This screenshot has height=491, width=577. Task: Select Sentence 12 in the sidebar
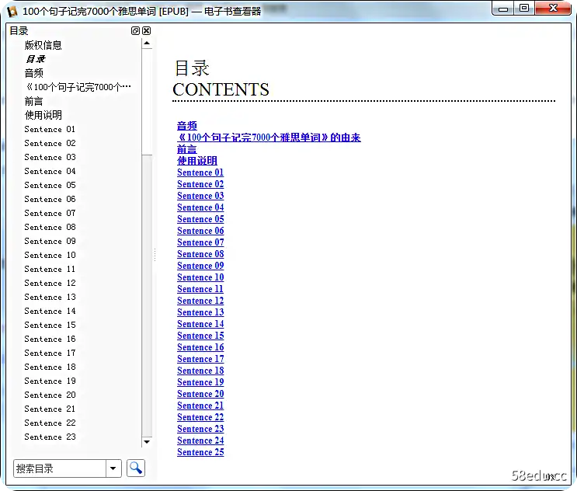(50, 283)
